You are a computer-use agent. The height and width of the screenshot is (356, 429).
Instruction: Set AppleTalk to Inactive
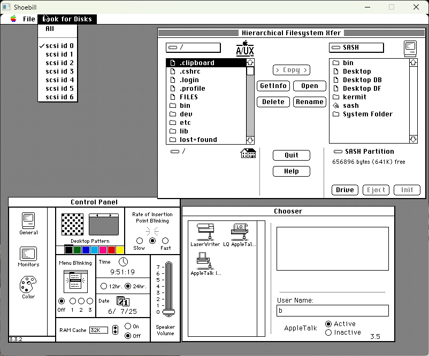click(x=328, y=333)
